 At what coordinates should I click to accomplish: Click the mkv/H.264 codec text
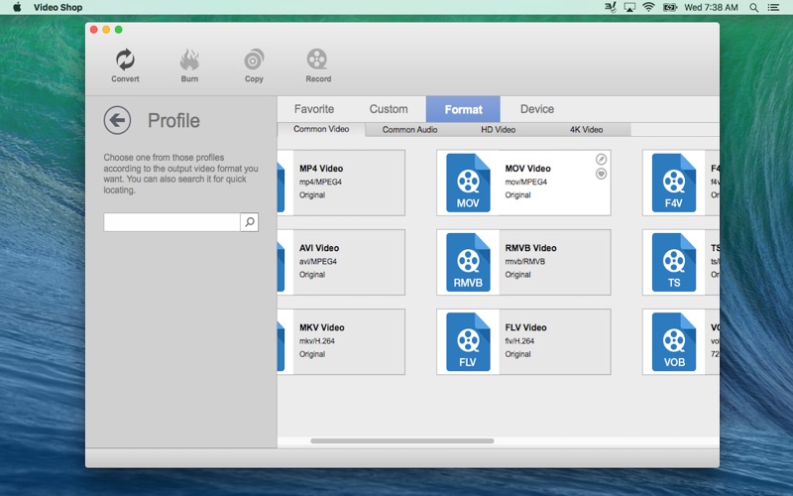pos(317,341)
